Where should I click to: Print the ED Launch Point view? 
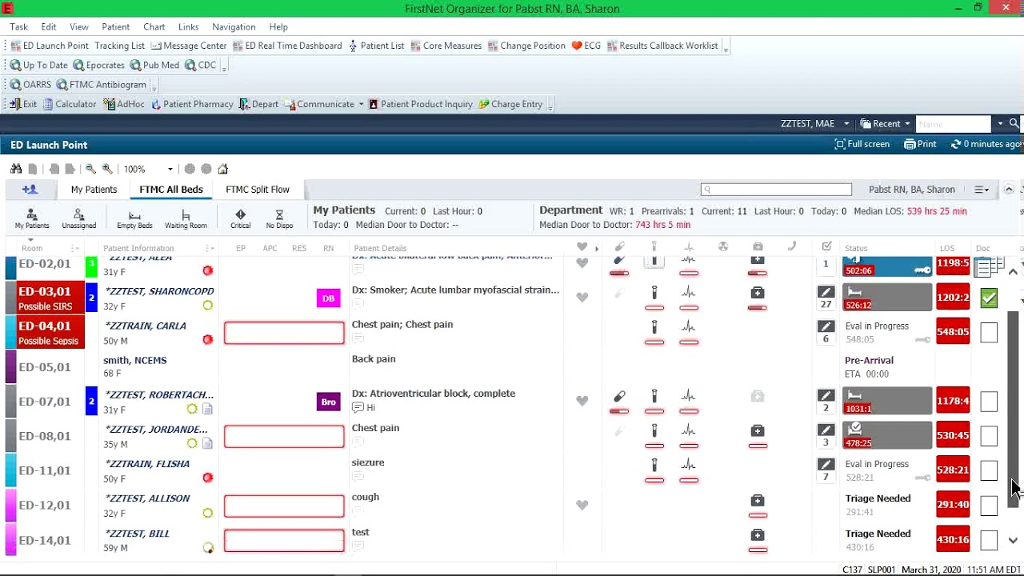920,144
